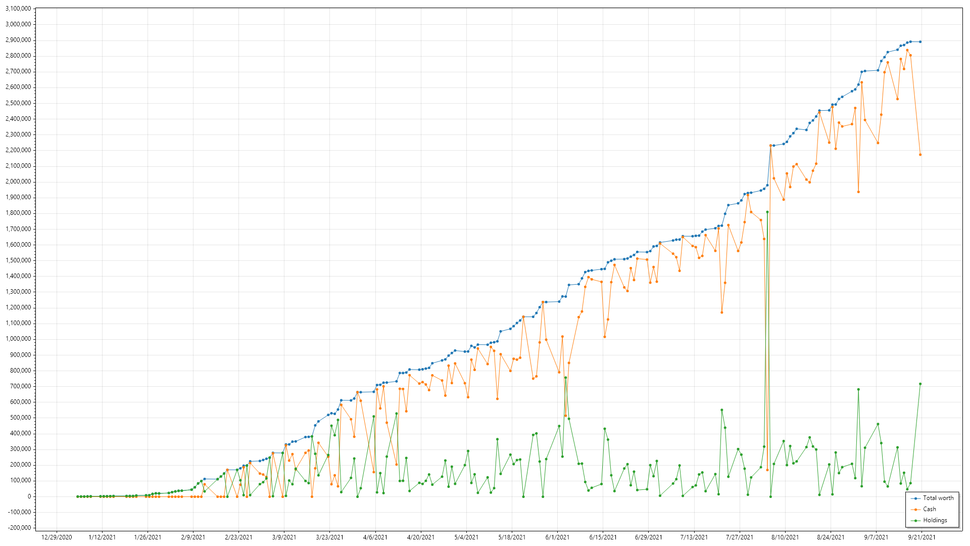Select the Total worth legend label

click(x=938, y=498)
